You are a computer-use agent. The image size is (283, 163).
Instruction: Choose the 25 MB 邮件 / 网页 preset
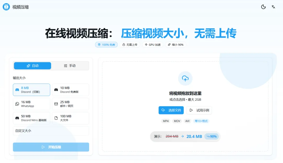(70, 104)
